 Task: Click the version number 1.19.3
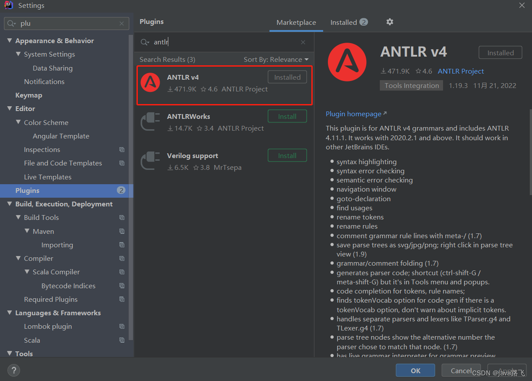pos(458,85)
